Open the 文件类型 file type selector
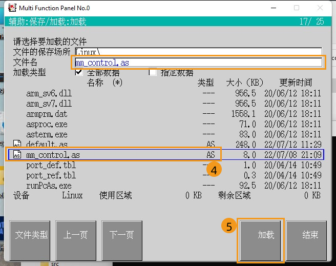 point(31,235)
